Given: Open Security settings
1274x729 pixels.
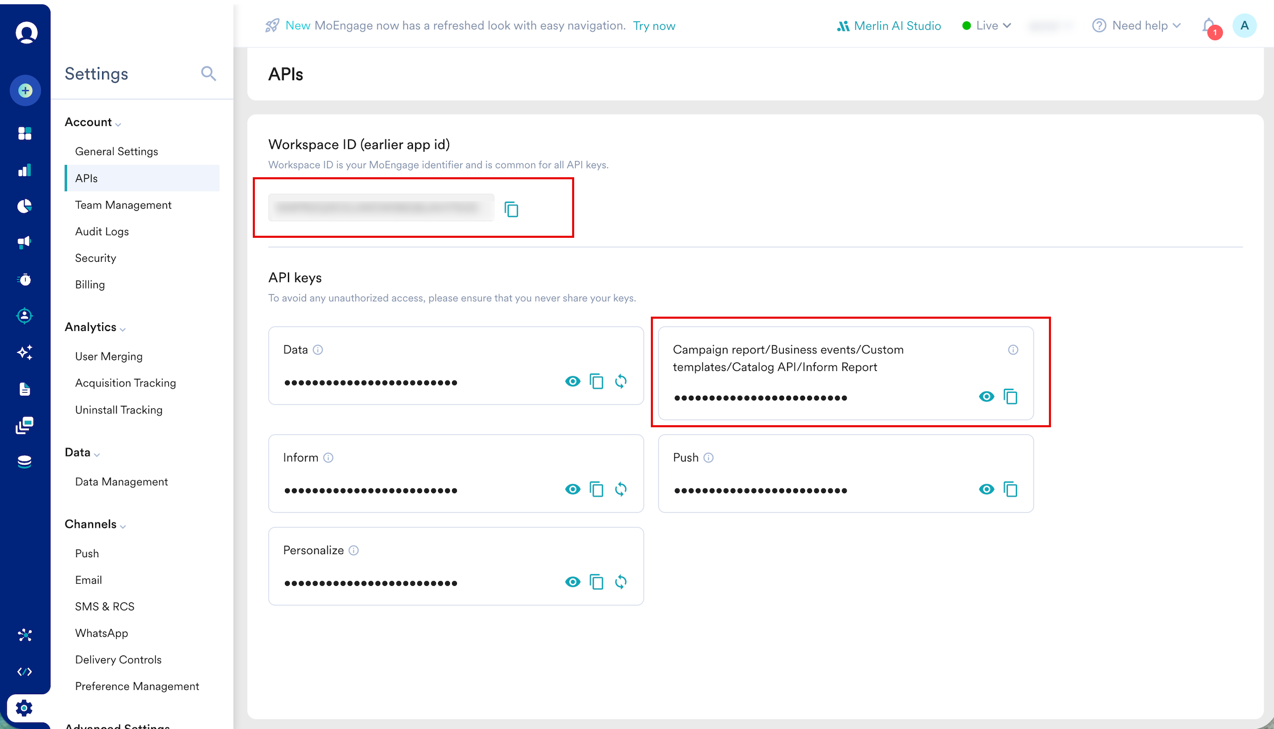Looking at the screenshot, I should 95,258.
